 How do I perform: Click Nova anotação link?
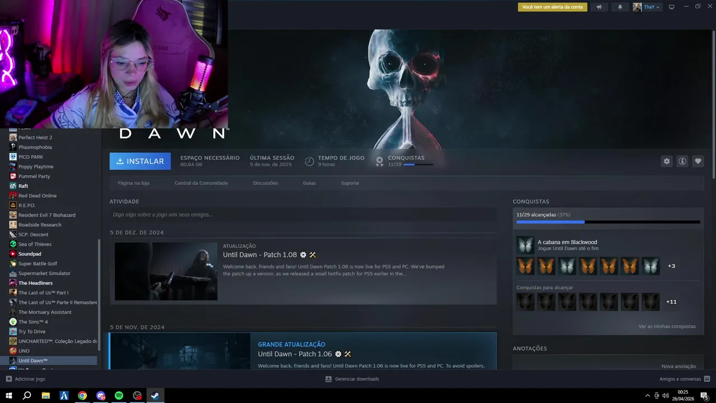pos(679,366)
